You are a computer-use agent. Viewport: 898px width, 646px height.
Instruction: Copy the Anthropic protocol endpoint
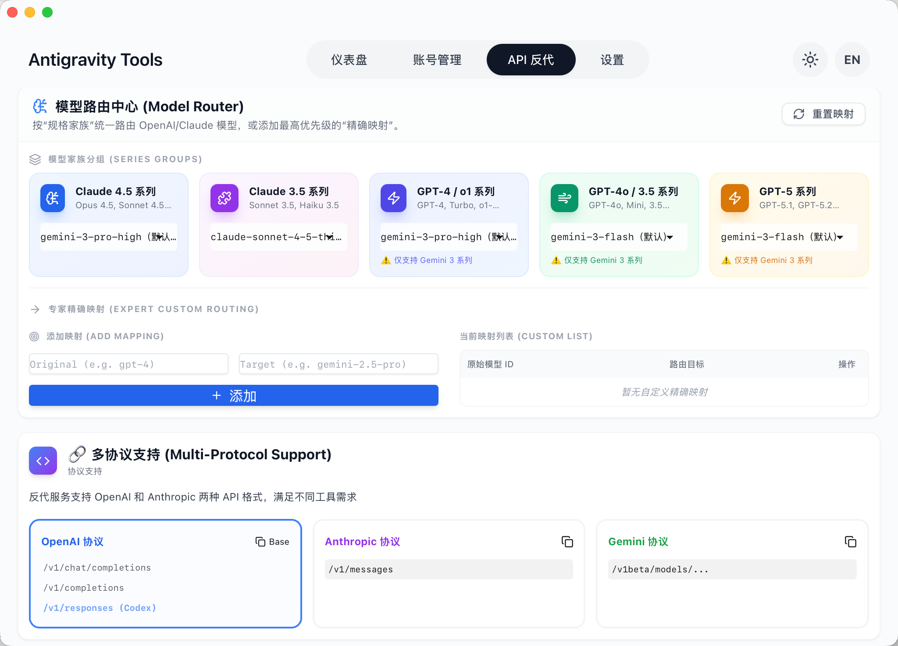(x=567, y=542)
